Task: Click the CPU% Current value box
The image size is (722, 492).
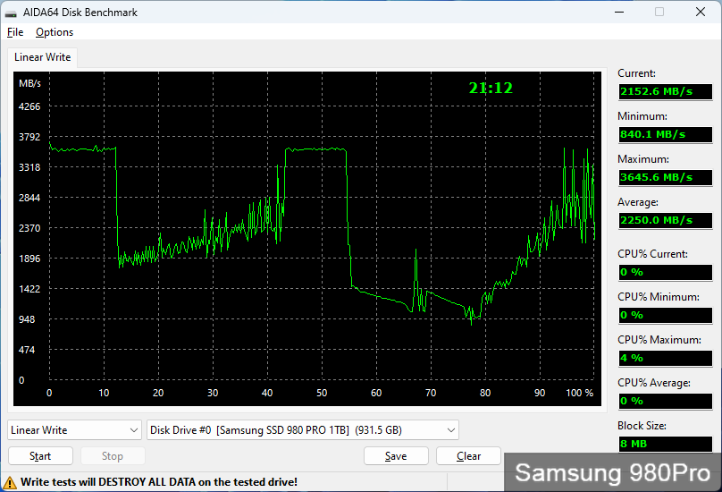Action: [x=666, y=272]
